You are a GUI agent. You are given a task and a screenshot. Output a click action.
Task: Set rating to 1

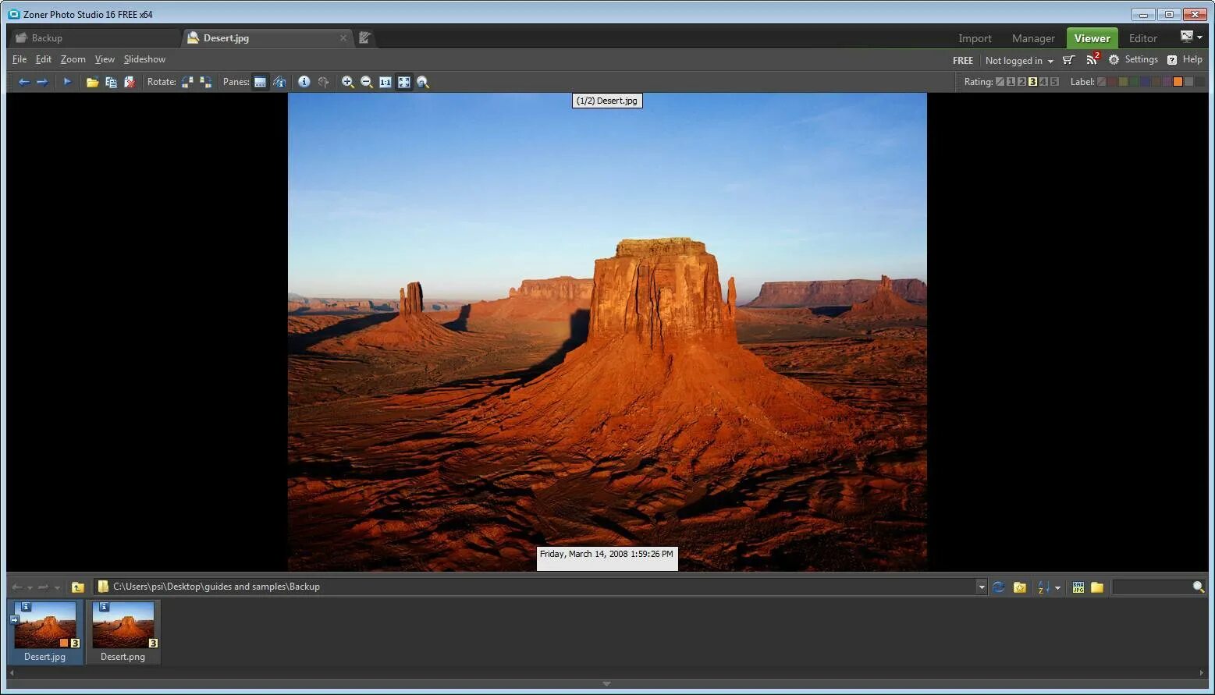[1011, 82]
